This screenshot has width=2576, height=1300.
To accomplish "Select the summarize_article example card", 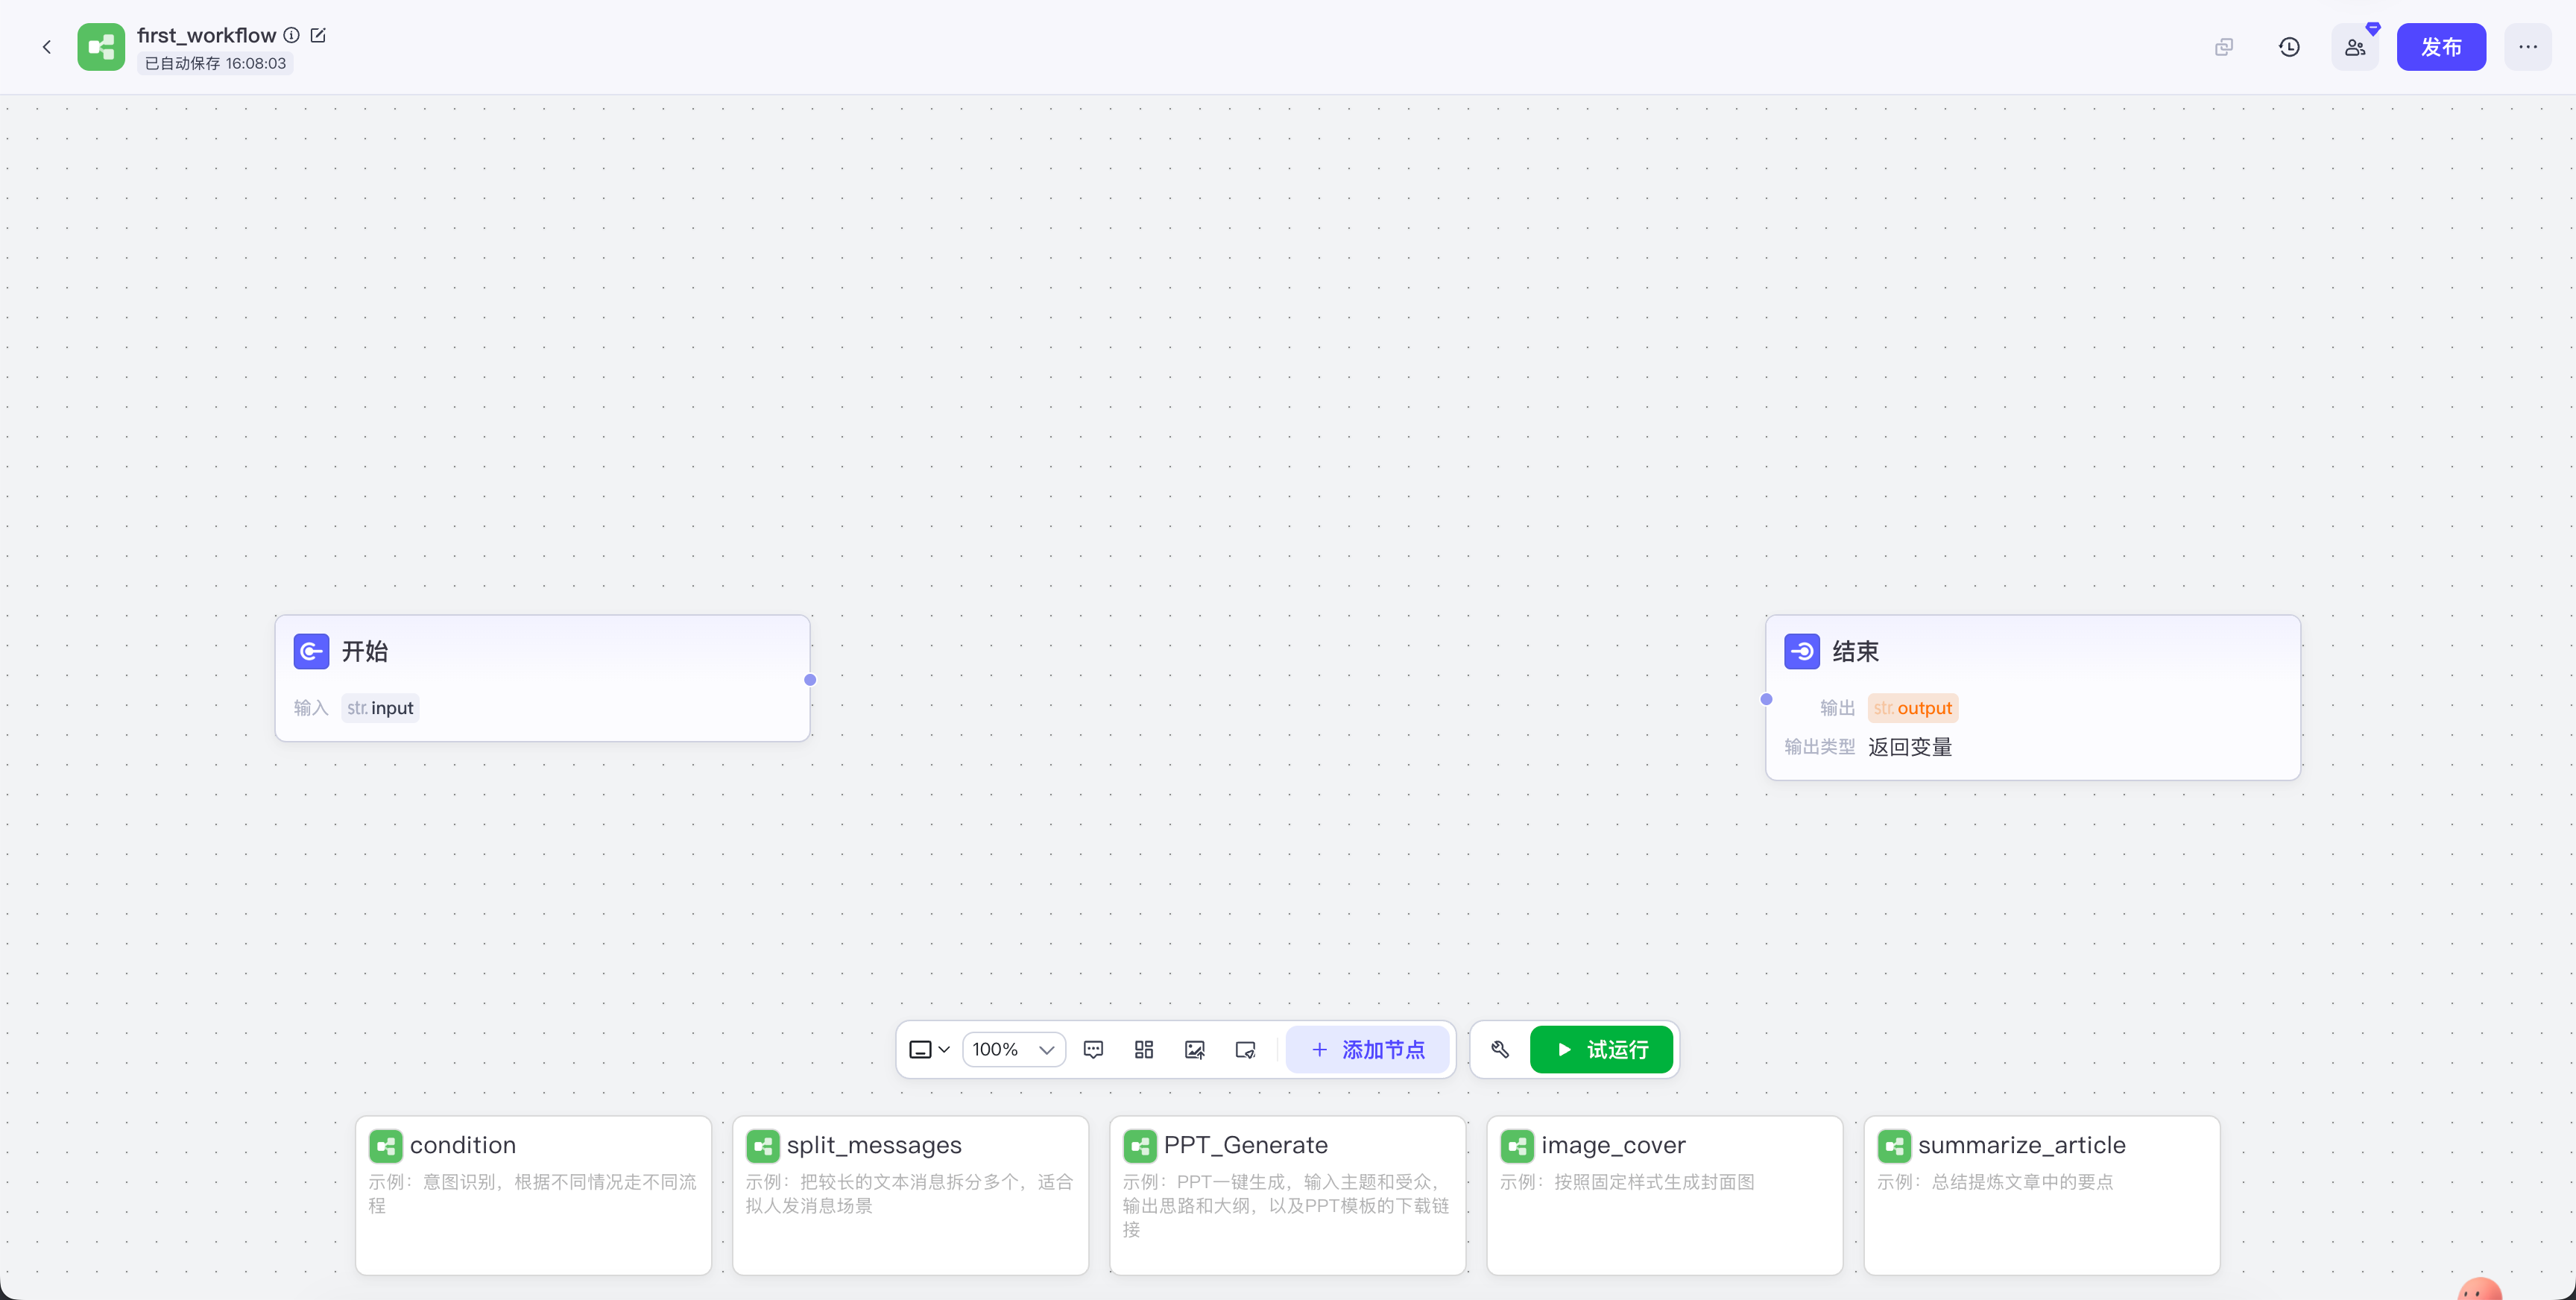I will point(2041,1194).
